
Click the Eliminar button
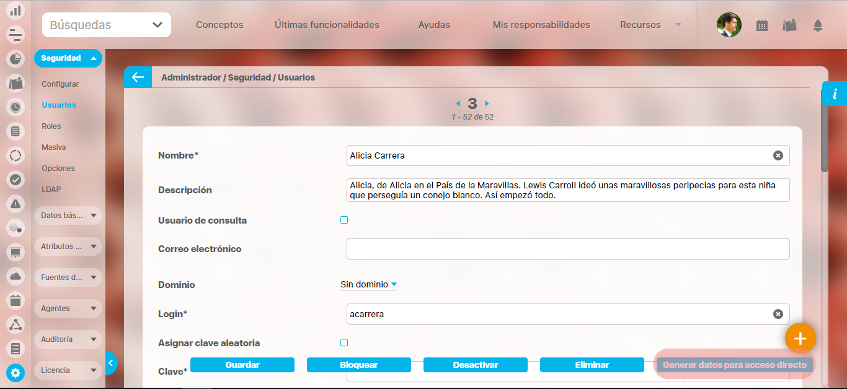592,365
